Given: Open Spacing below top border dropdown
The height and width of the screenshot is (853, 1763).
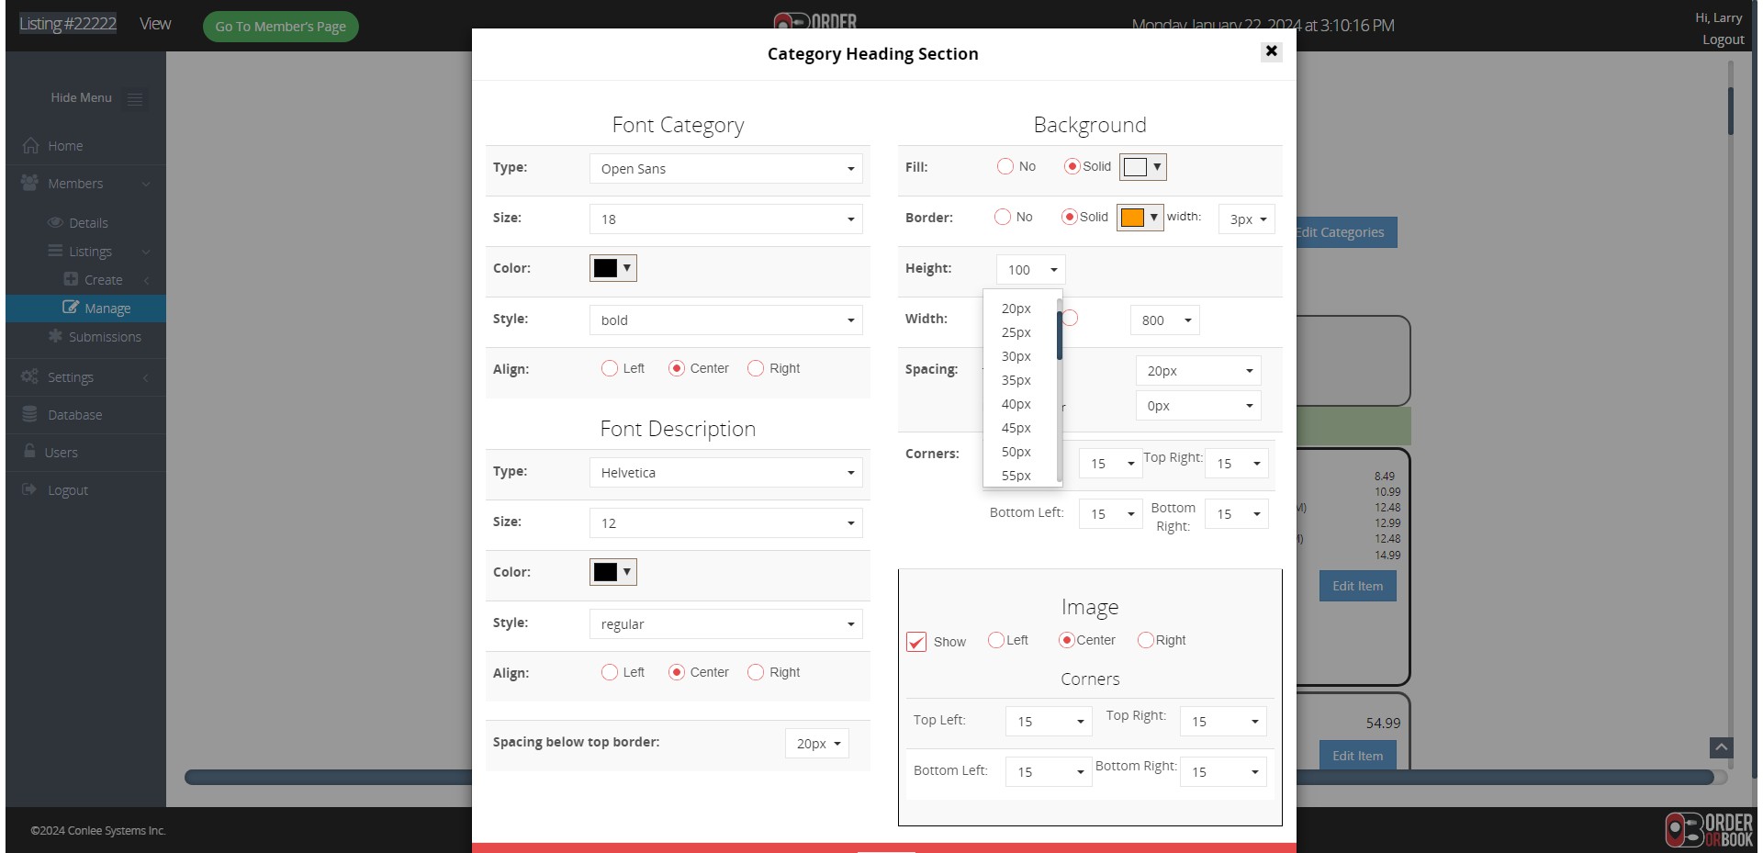Looking at the screenshot, I should click(816, 744).
